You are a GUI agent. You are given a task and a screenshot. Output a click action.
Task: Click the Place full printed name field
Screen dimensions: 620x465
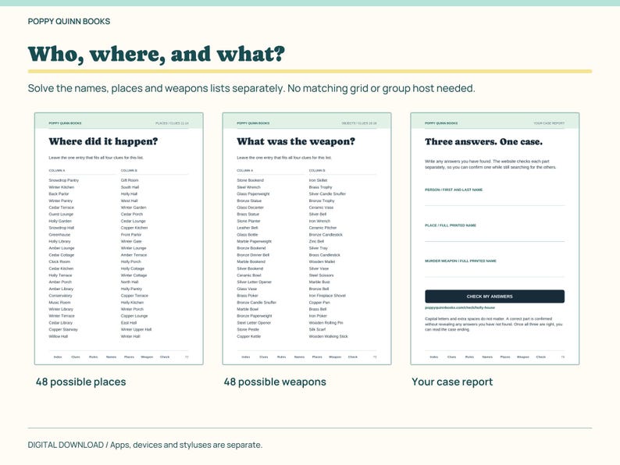coord(494,235)
